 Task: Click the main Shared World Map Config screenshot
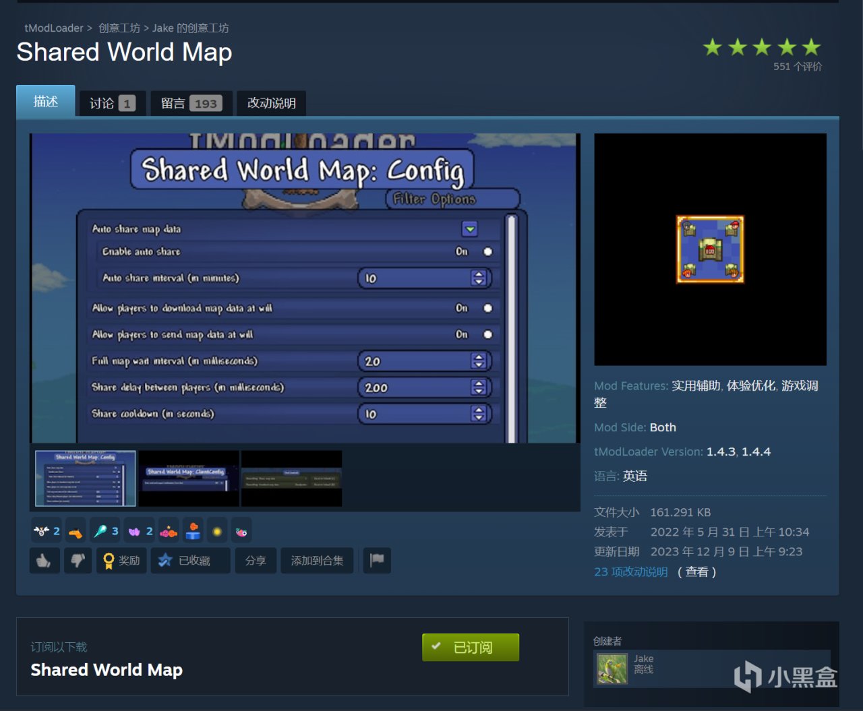click(305, 288)
